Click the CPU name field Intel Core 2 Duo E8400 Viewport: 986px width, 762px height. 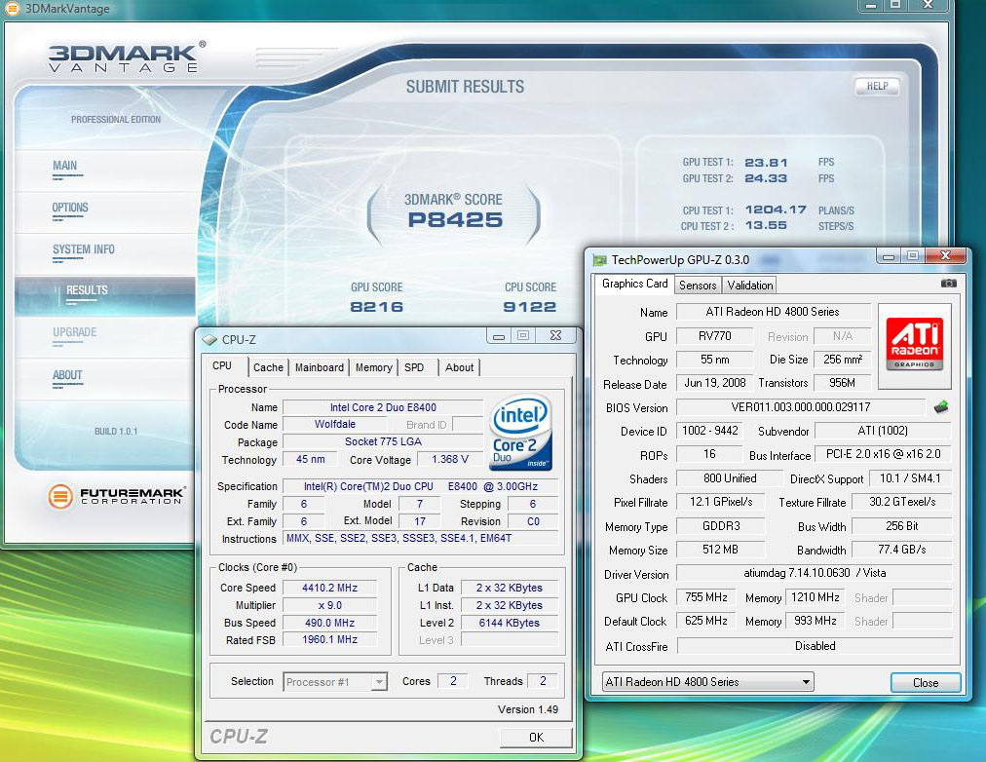[383, 407]
